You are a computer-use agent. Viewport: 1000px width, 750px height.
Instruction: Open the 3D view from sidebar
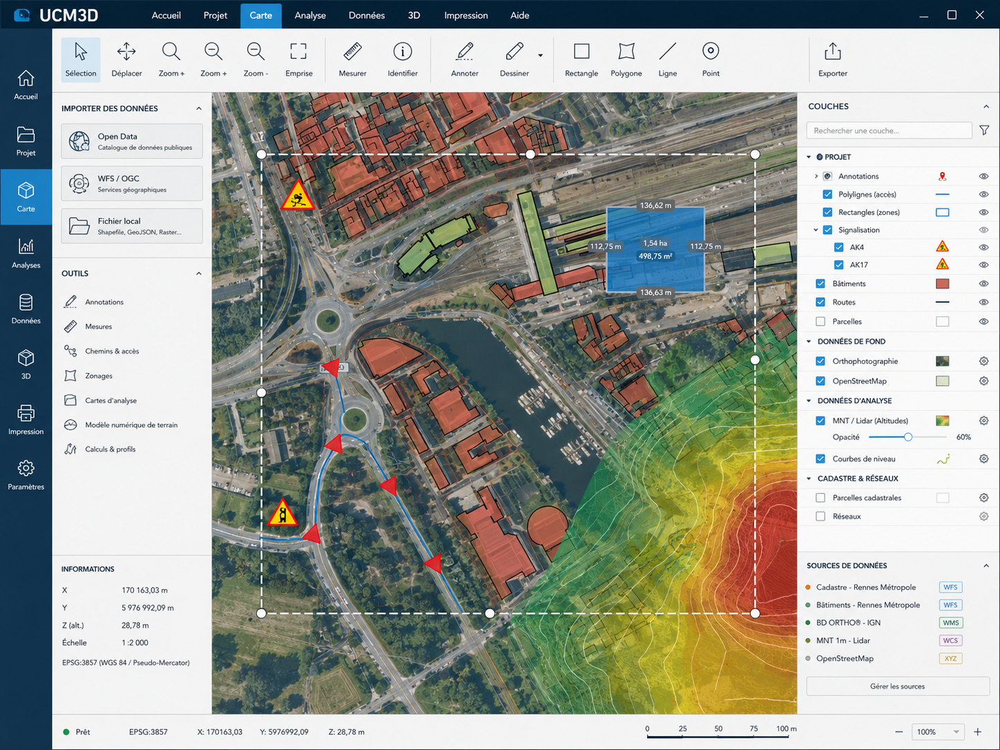coord(26,365)
